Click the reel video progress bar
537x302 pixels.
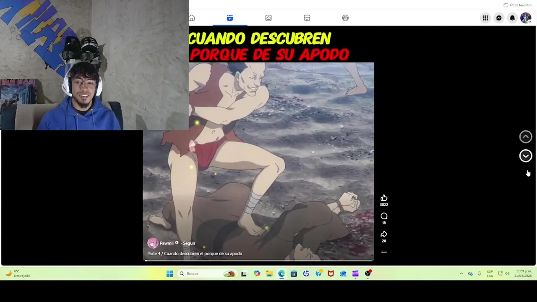(x=259, y=260)
